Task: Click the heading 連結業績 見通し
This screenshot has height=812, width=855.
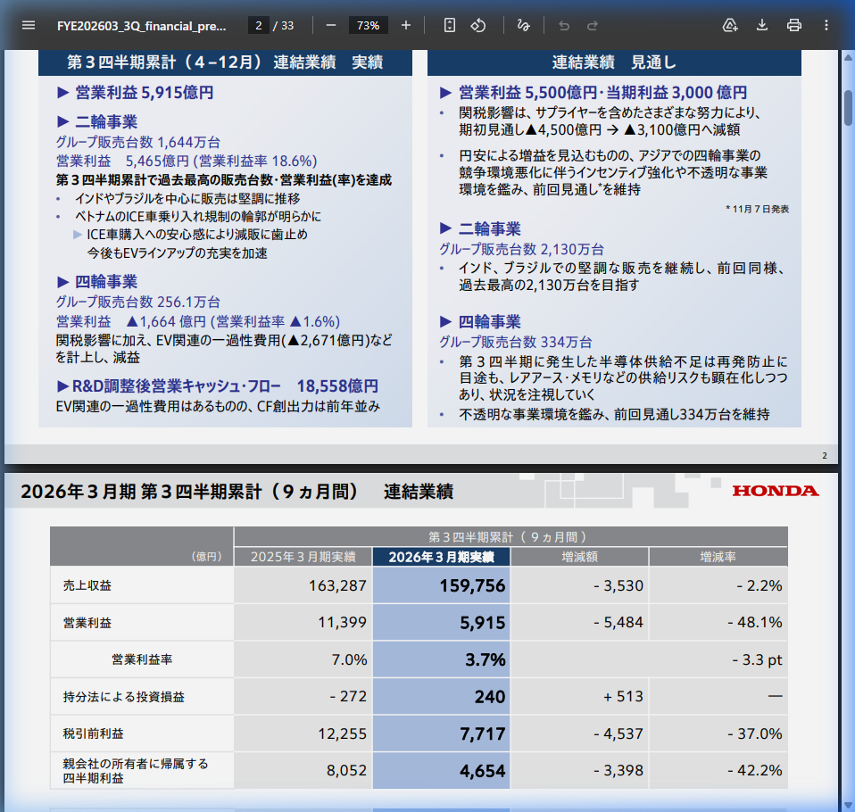Action: [x=614, y=62]
